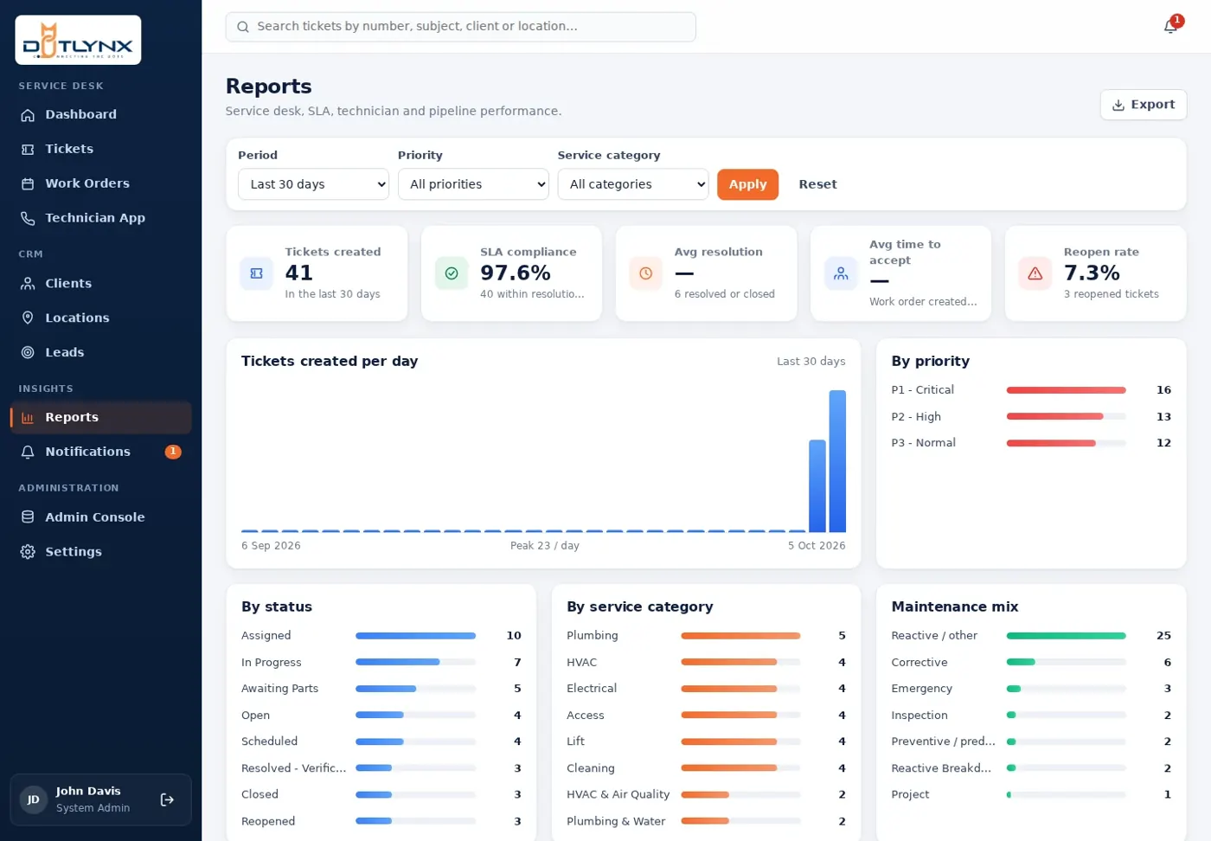Open notifications bell in top bar
The image size is (1211, 841).
1170,27
